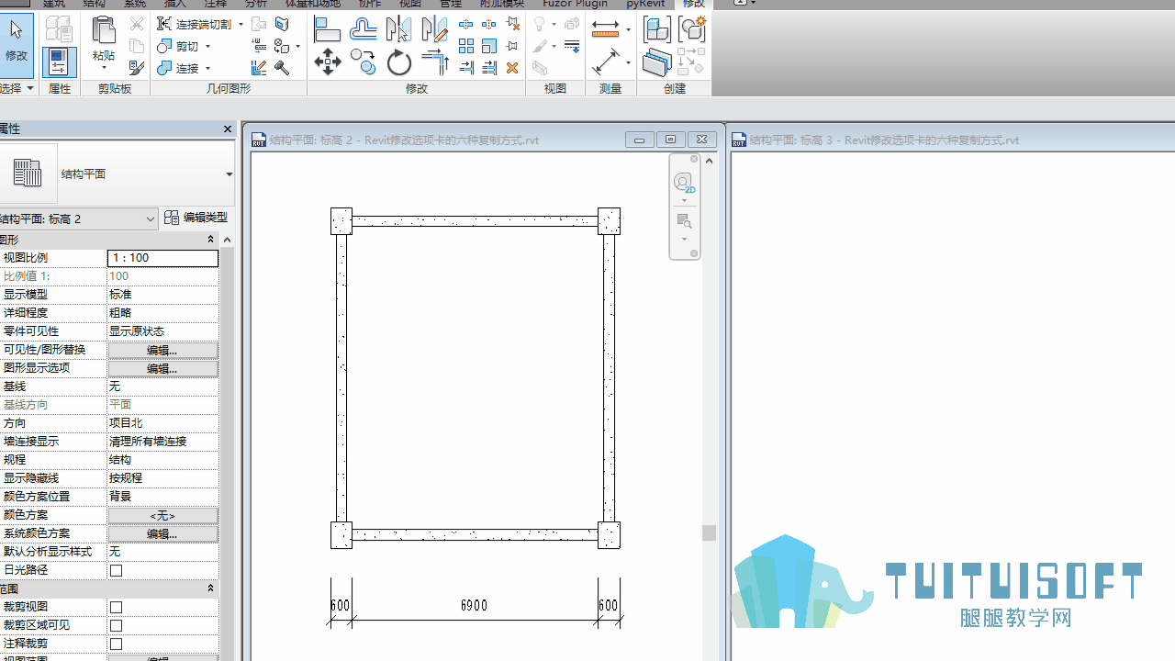Click the Trim/Extend to Corner icon

coord(435,62)
